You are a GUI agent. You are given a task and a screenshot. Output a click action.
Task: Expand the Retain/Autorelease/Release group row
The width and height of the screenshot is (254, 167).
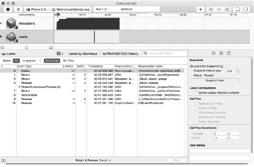pyautogui.click(x=20, y=87)
